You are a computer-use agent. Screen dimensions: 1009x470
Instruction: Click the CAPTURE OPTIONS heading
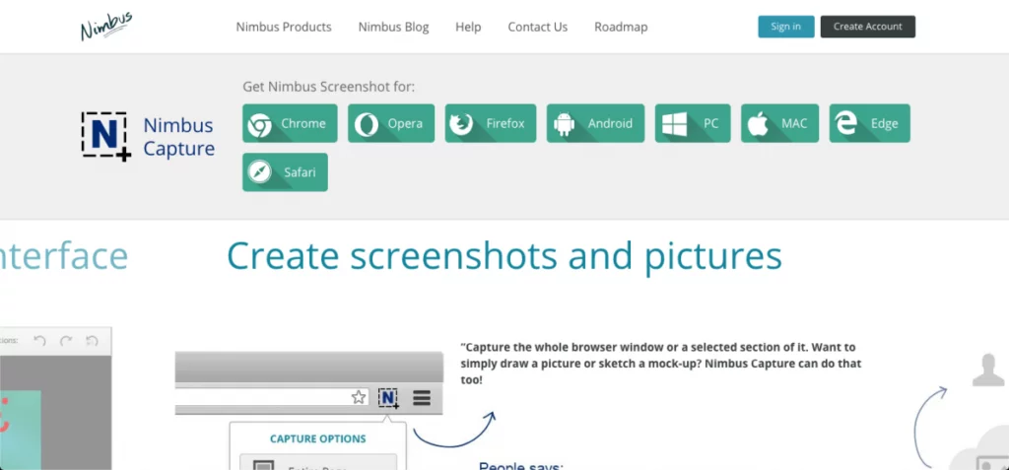[x=318, y=439]
